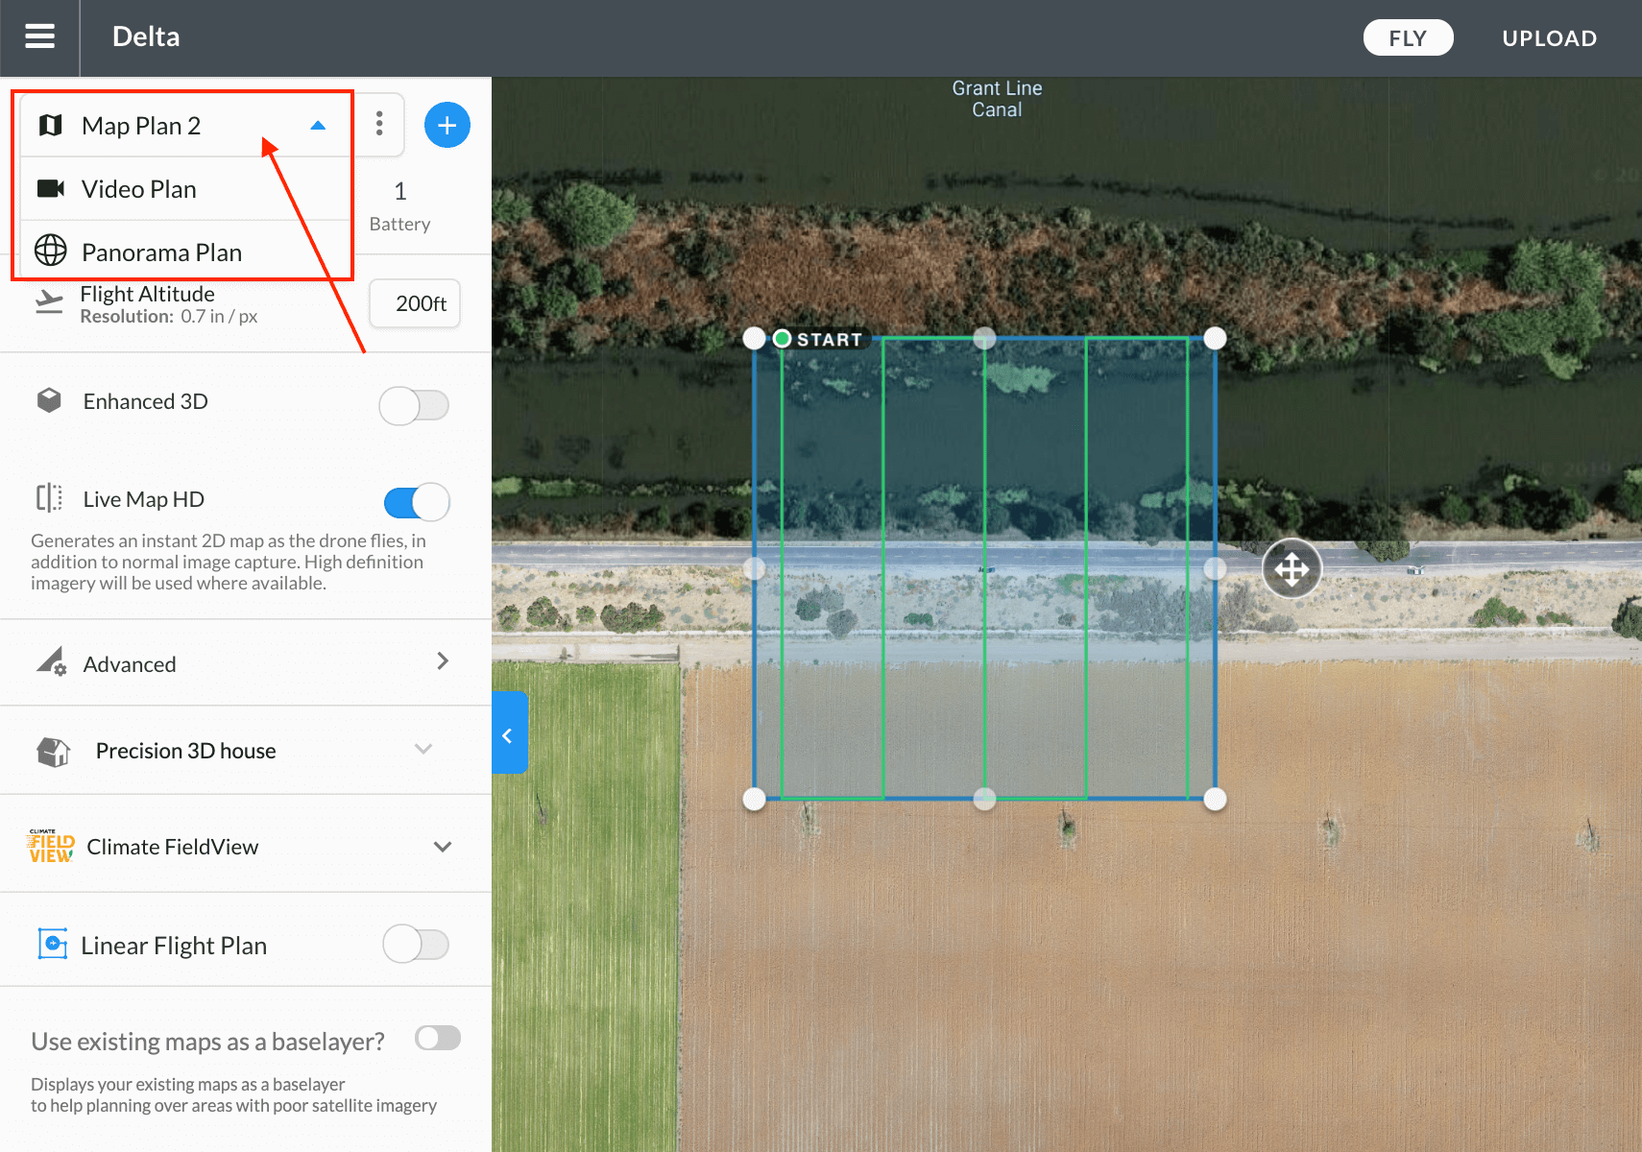The width and height of the screenshot is (1642, 1152).
Task: Click the FLY button
Action: pos(1408,38)
